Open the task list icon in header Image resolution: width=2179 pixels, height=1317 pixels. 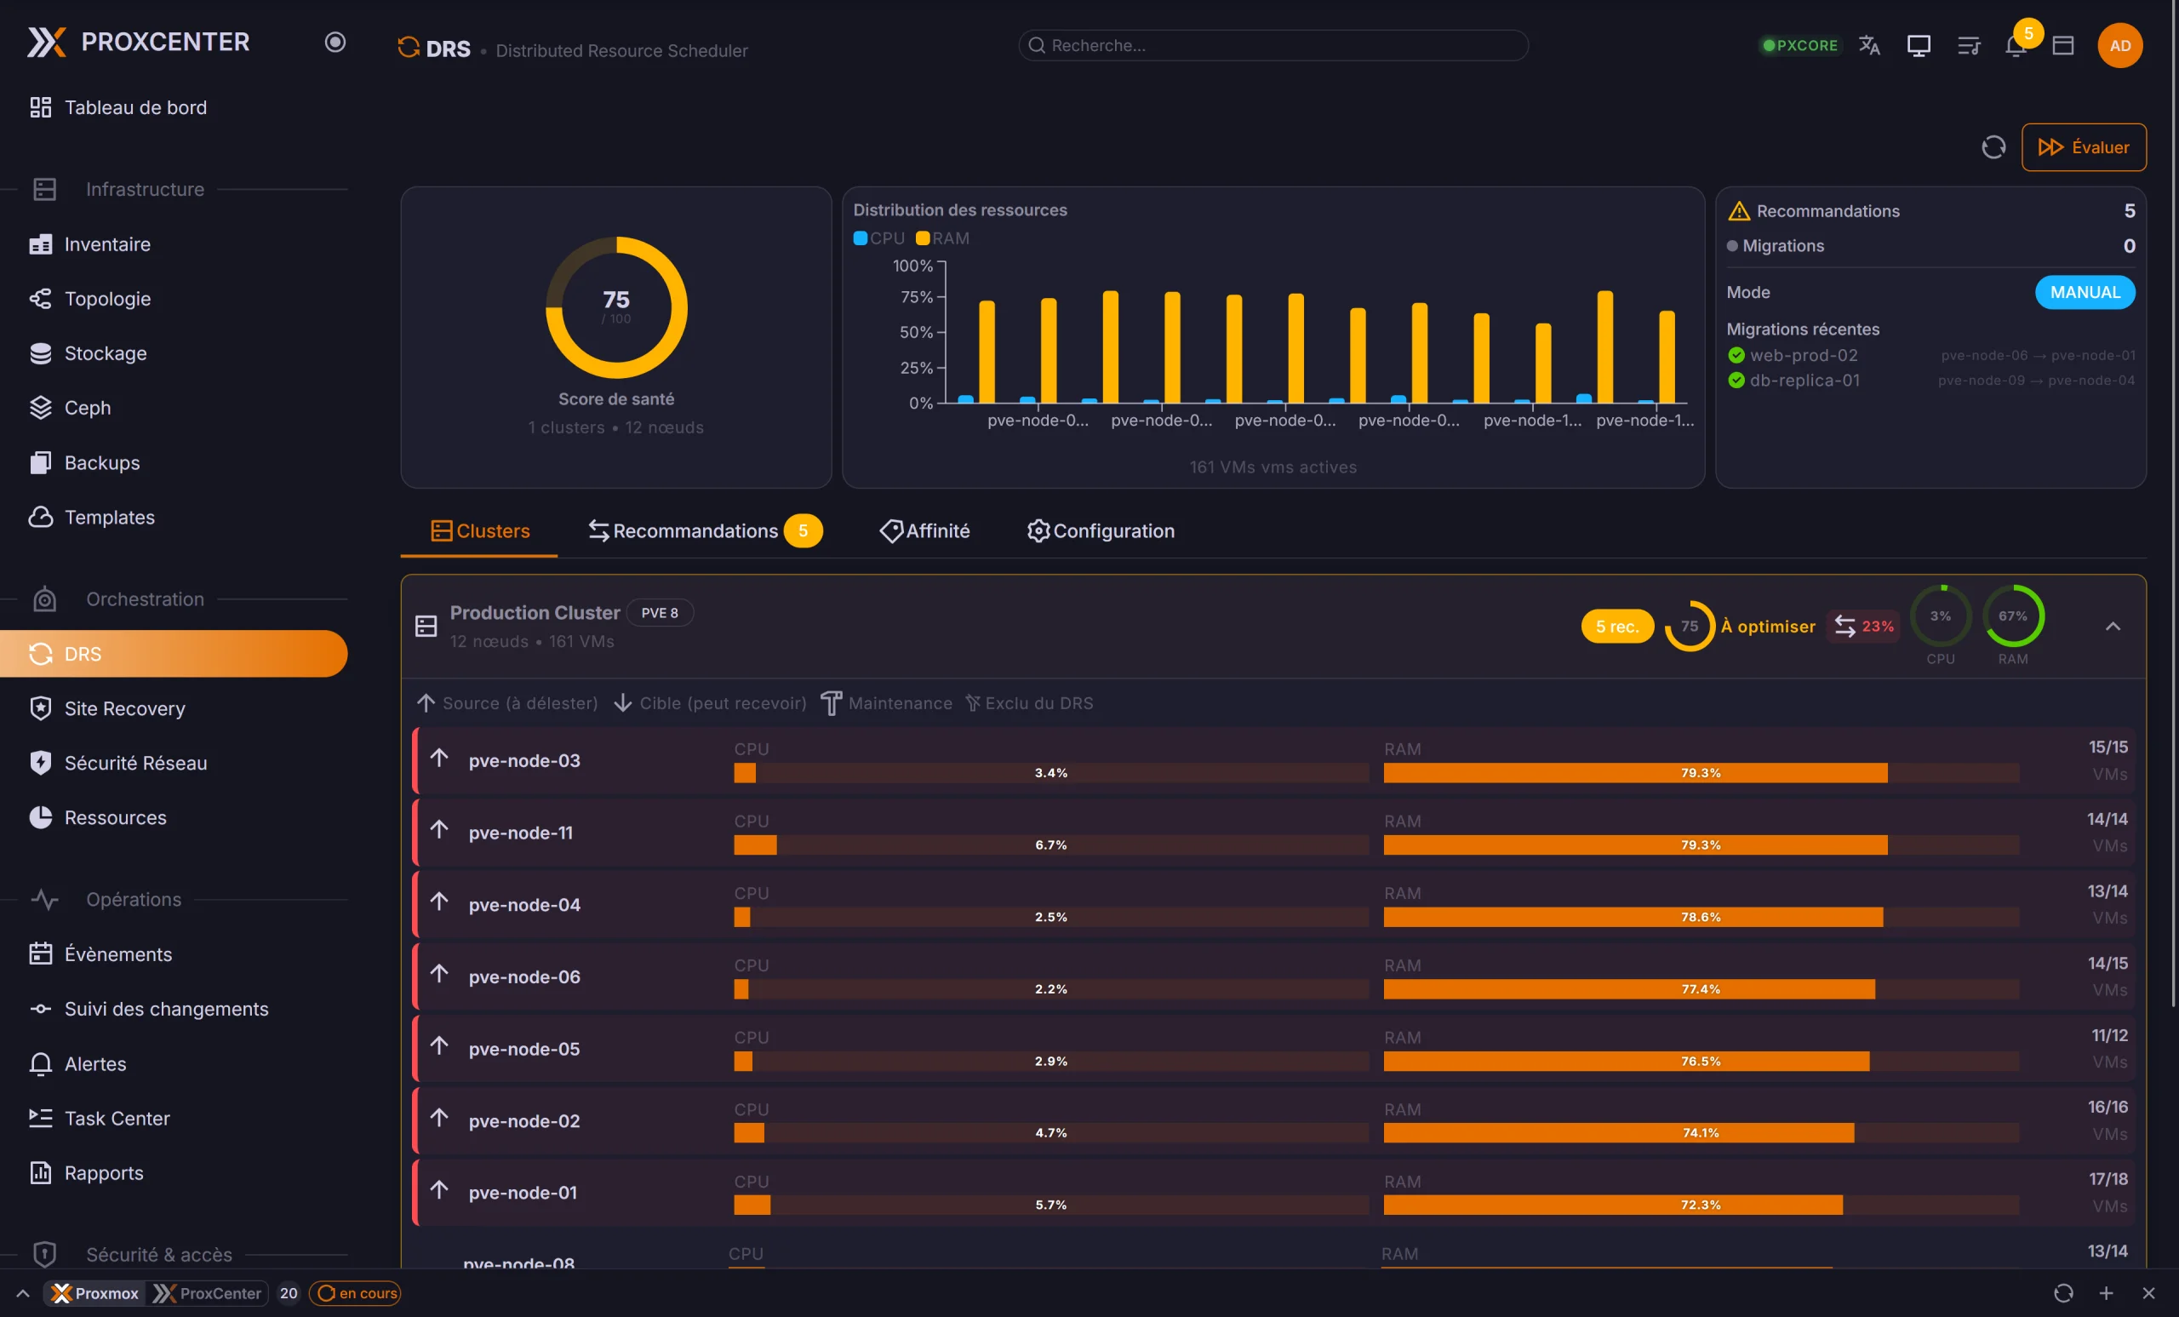point(1969,45)
